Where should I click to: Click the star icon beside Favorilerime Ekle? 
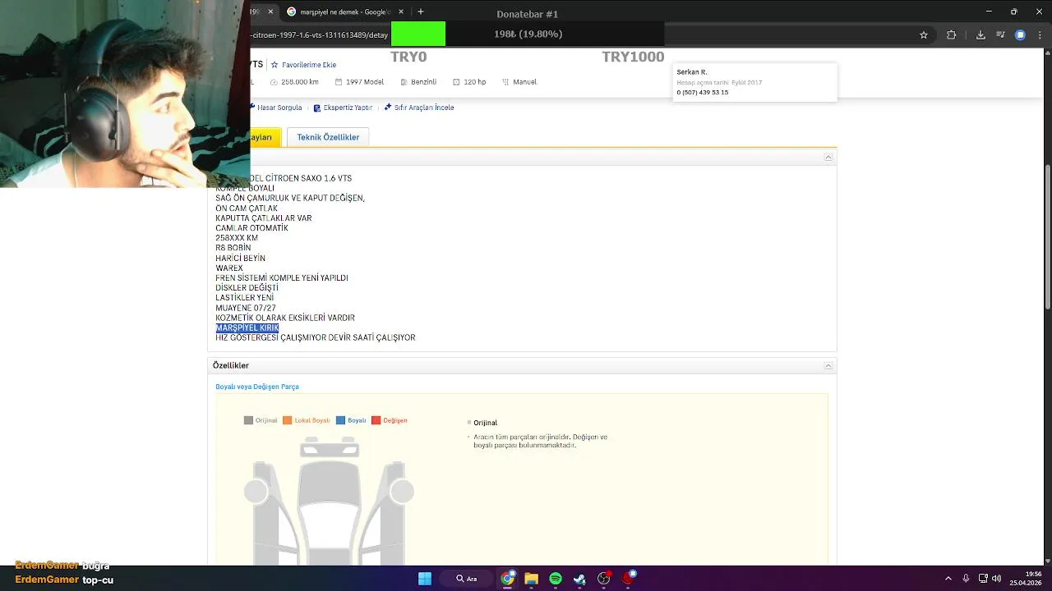(275, 65)
